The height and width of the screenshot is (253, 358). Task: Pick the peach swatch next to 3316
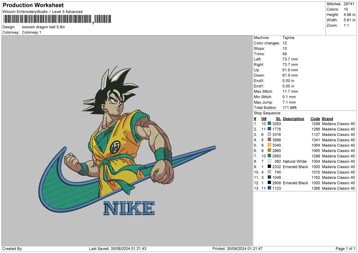[x=269, y=134]
